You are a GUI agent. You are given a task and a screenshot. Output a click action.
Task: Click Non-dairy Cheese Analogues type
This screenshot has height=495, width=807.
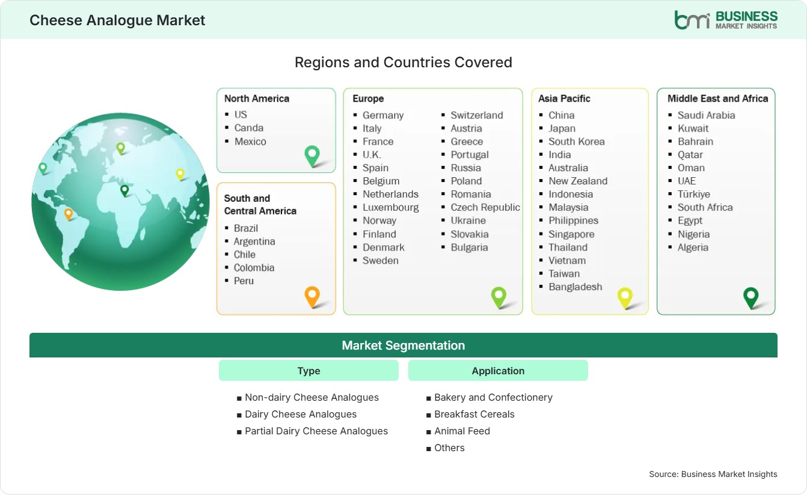(312, 397)
